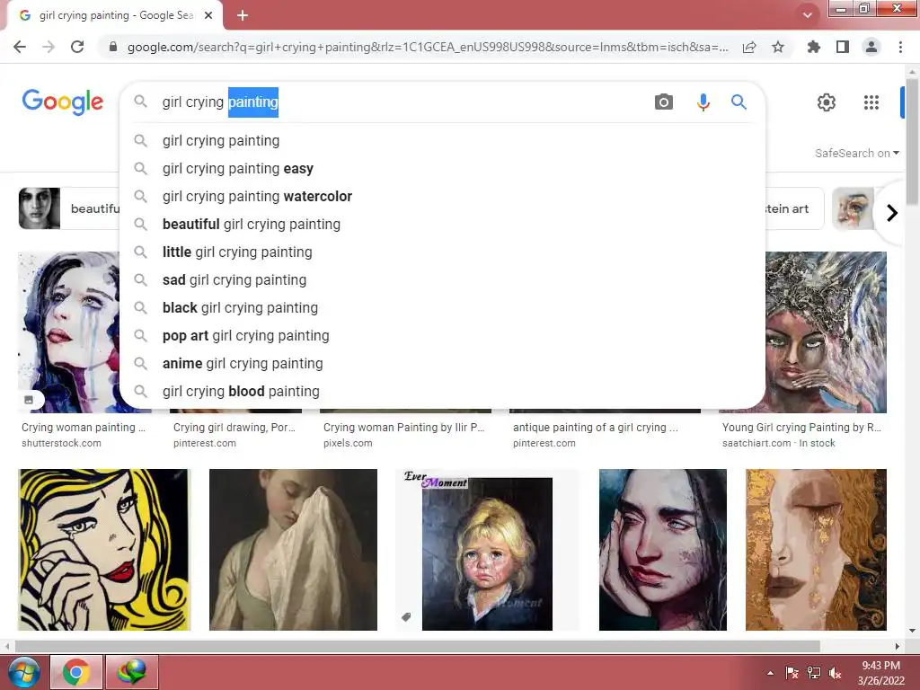Toggle Chrome side panel
Image resolution: width=920 pixels, height=690 pixels.
tap(843, 47)
